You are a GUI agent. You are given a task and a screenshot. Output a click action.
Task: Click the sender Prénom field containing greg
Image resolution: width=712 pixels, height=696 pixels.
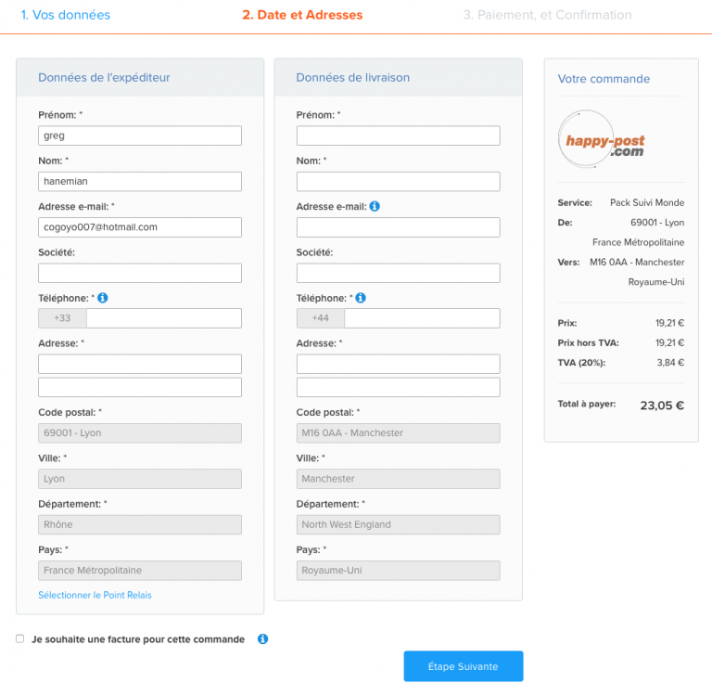pos(139,135)
